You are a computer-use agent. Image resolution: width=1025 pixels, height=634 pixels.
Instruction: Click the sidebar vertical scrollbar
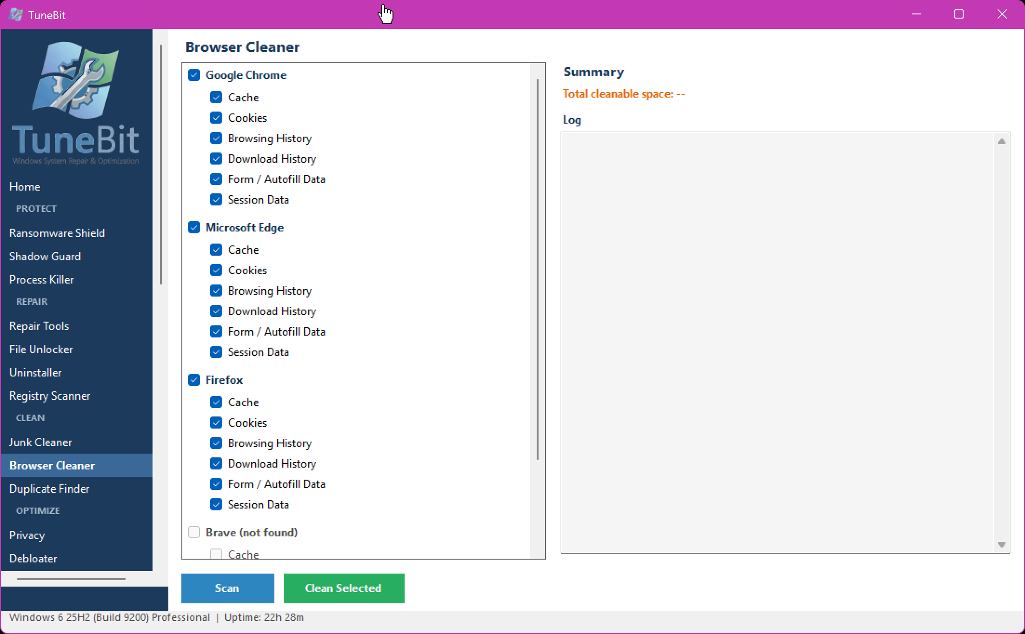pos(161,164)
